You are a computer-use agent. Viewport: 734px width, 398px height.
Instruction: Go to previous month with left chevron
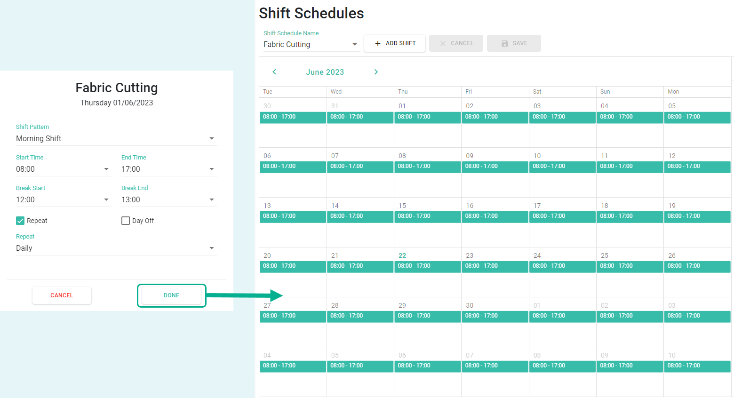point(274,72)
